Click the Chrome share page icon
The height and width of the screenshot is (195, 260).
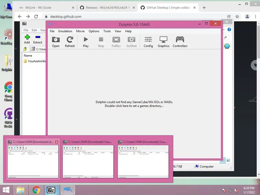(x=229, y=17)
